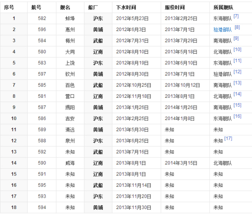Open footnote reference [9]

(236, 38)
